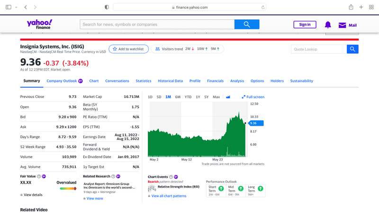Expand chart to Full screen
Viewport: 379px width, 213px height.
(x=253, y=97)
